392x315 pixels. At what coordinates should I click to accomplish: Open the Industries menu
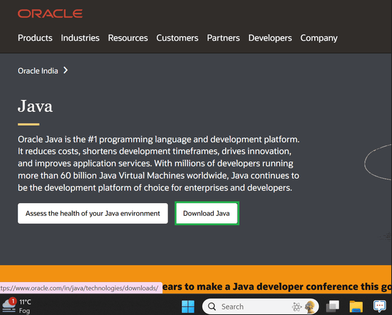(80, 38)
